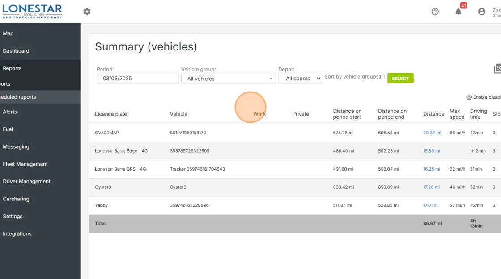The width and height of the screenshot is (501, 279).
Task: Click the Private column header
Action: coord(301,114)
